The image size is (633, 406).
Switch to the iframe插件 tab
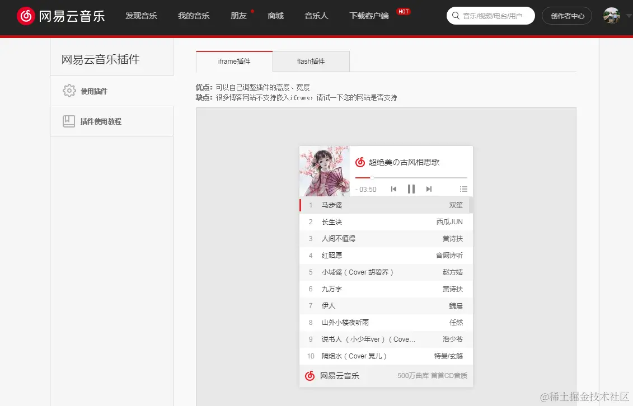234,62
